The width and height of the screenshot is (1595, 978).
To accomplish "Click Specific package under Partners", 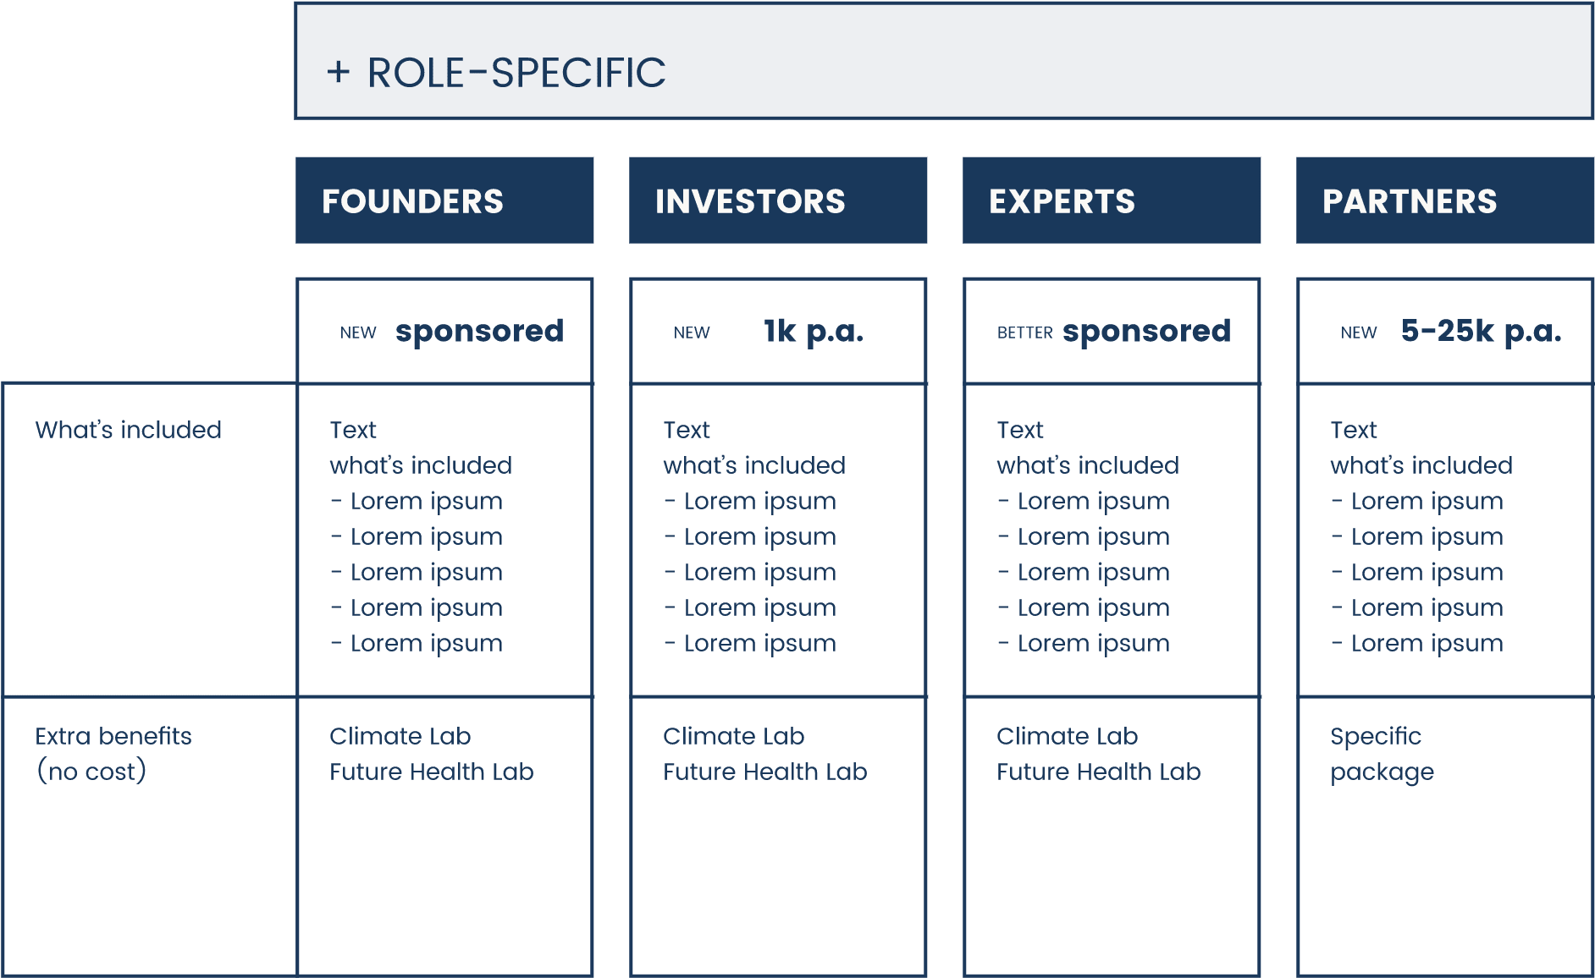I will [1382, 753].
